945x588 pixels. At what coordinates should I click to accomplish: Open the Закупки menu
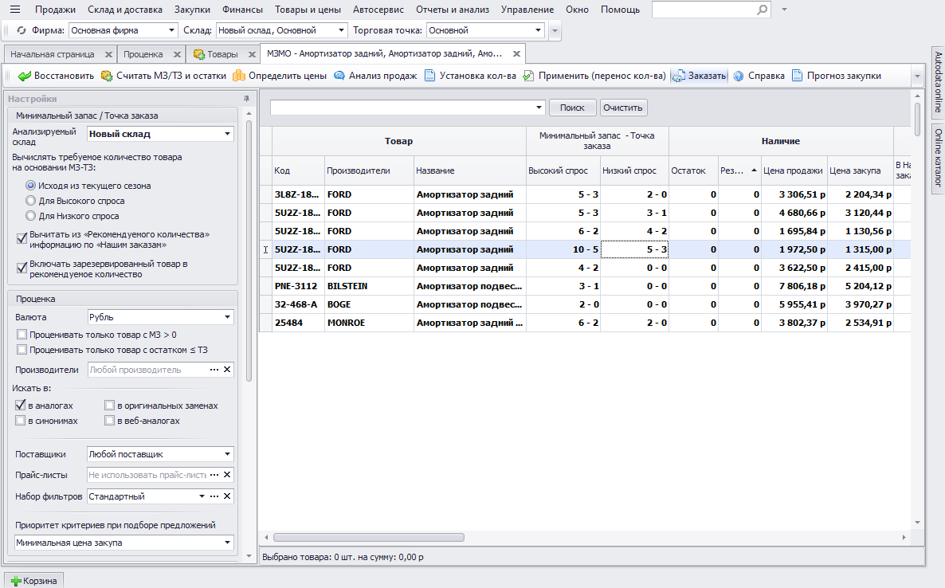tap(192, 10)
